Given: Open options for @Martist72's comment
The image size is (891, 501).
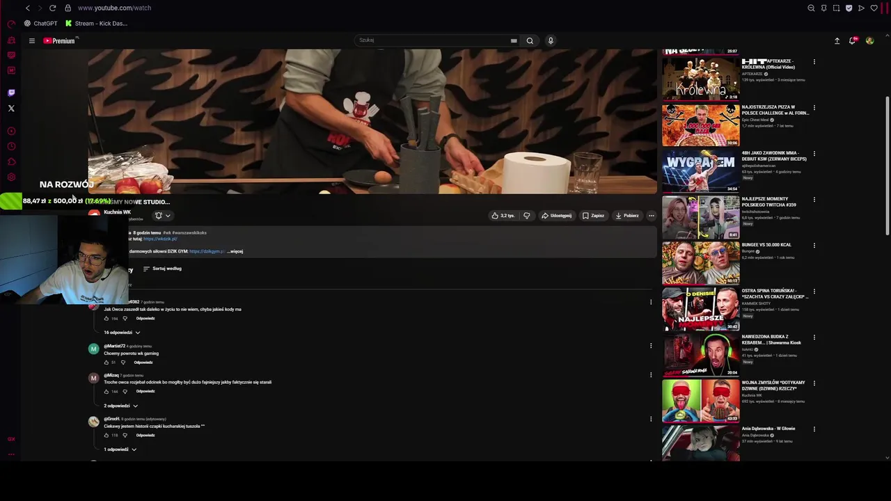Looking at the screenshot, I should click(651, 346).
